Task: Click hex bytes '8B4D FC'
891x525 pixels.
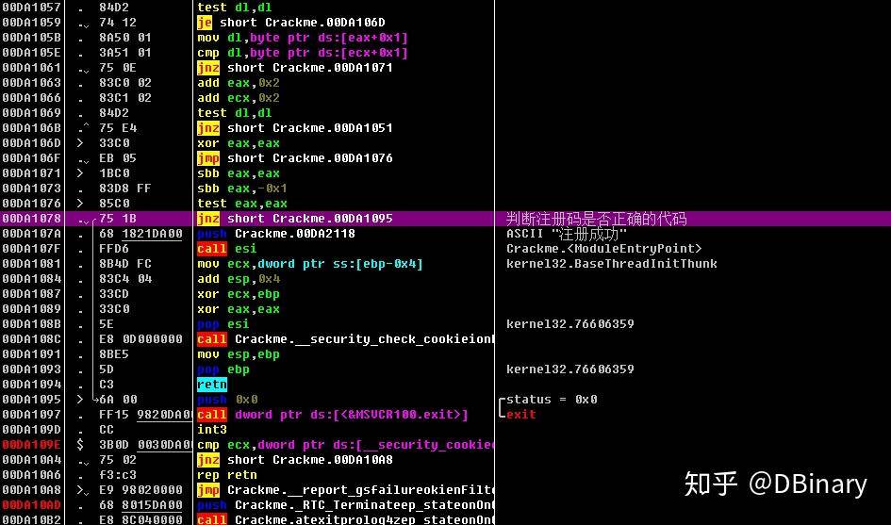Action: (125, 264)
